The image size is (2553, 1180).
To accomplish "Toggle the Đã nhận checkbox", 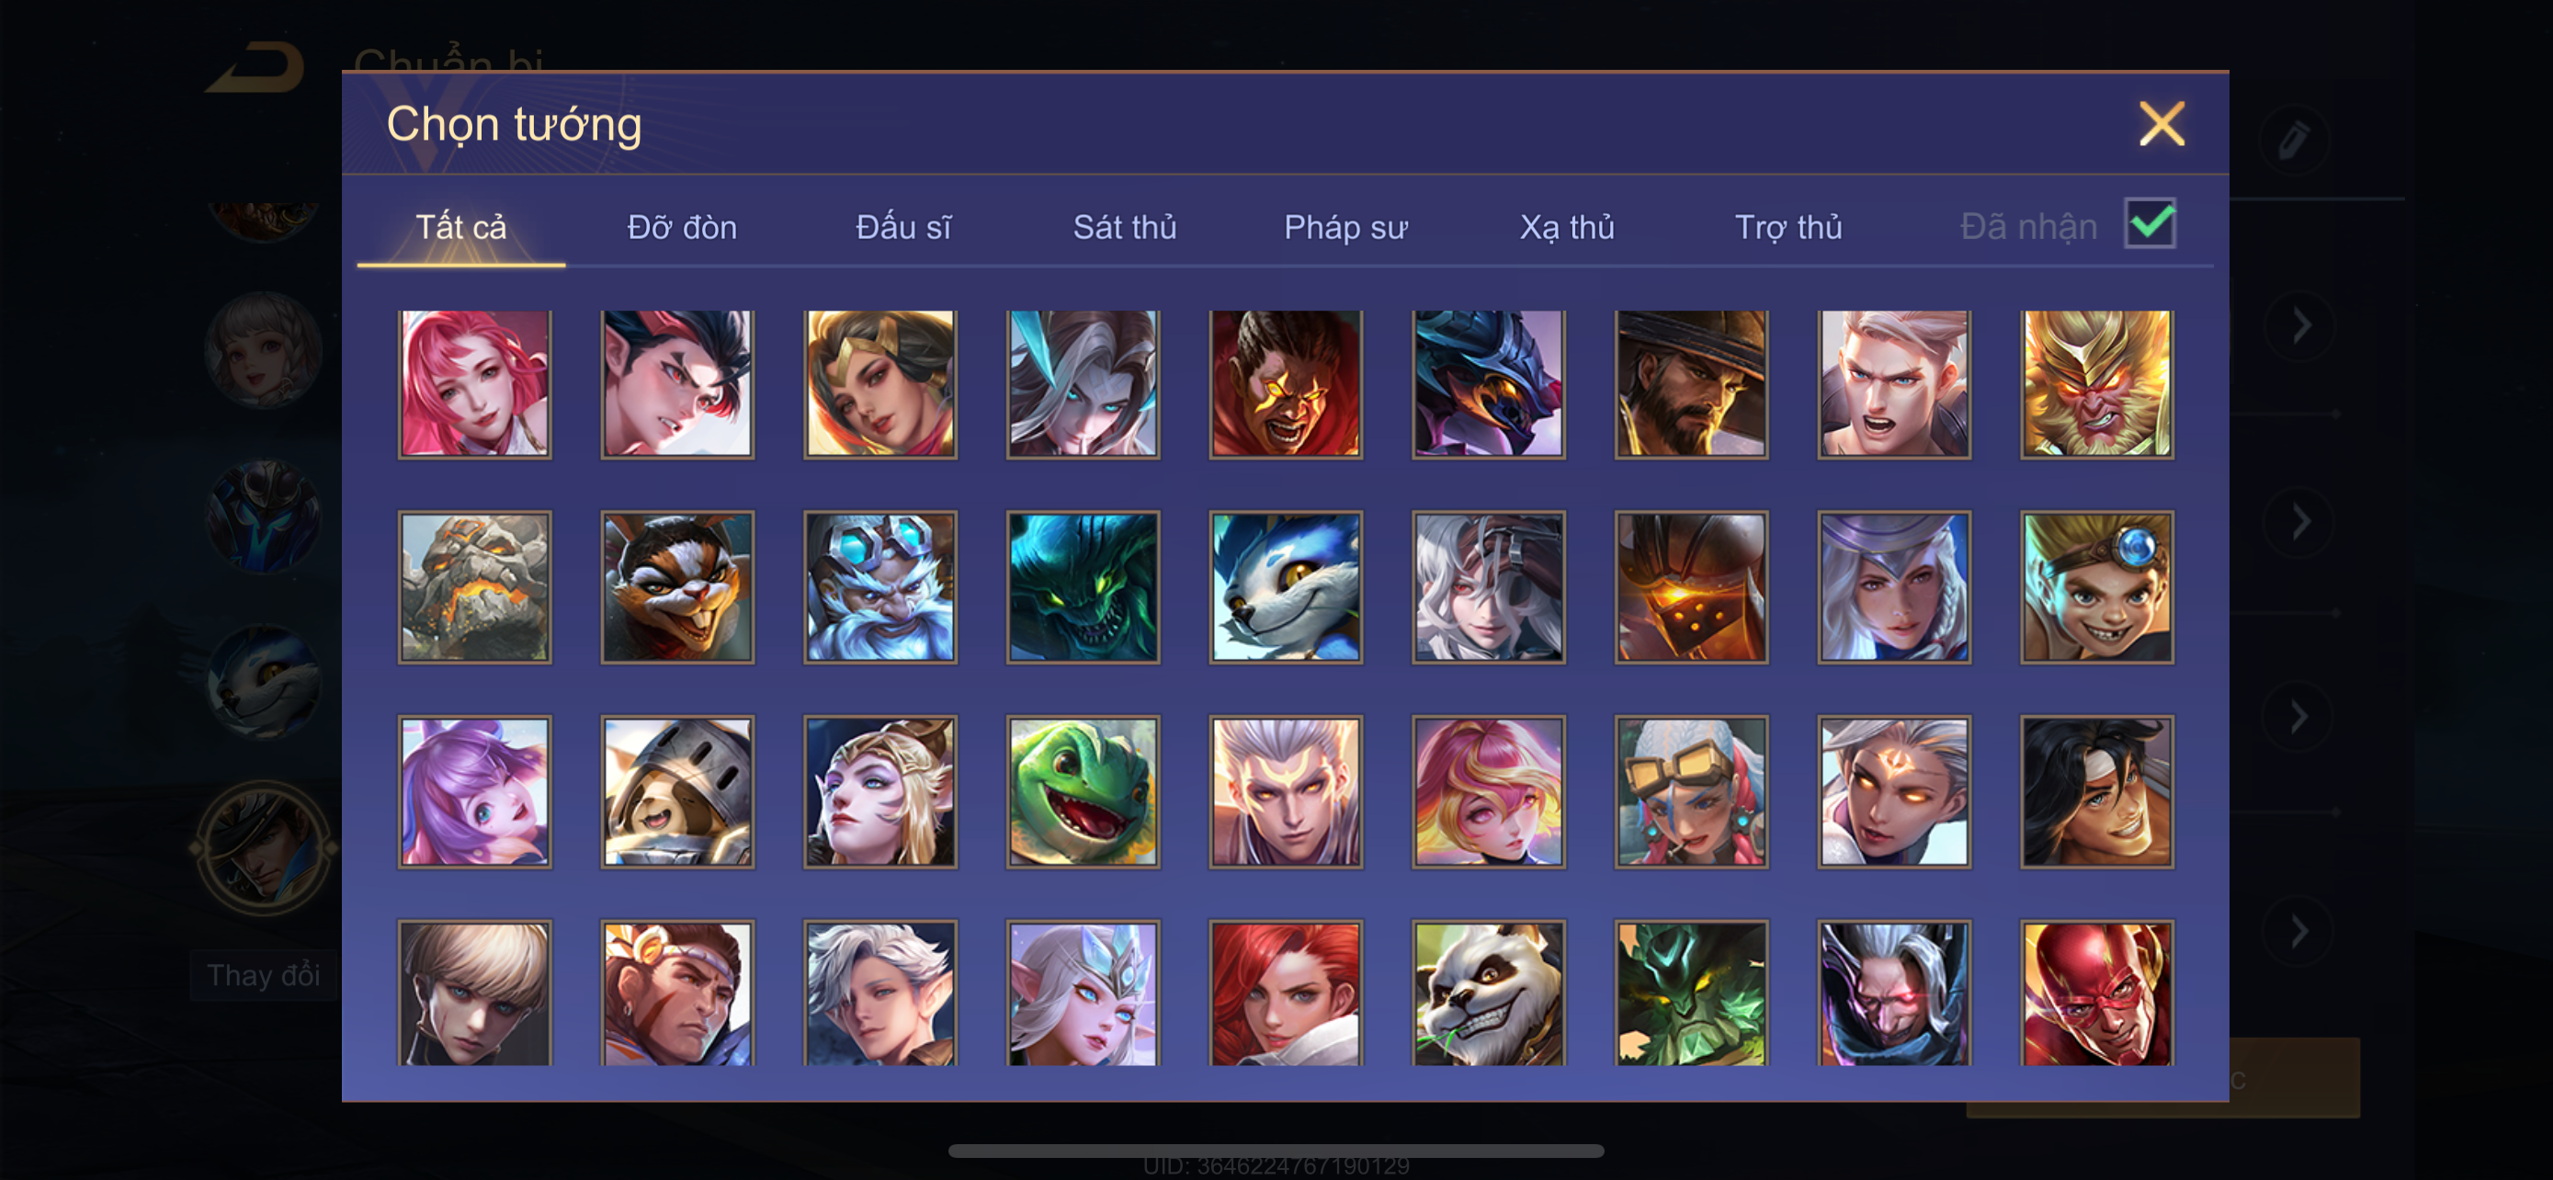I will pyautogui.click(x=2150, y=223).
